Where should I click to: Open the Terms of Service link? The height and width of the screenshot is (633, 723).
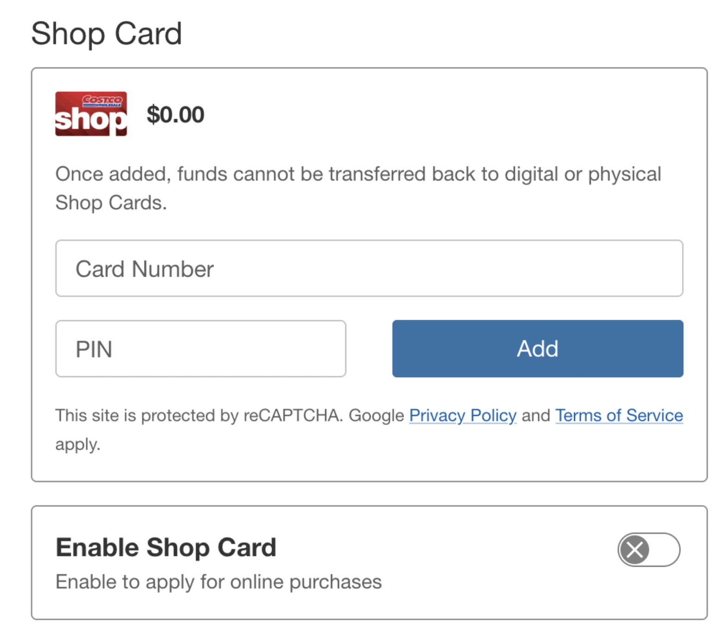(x=619, y=416)
